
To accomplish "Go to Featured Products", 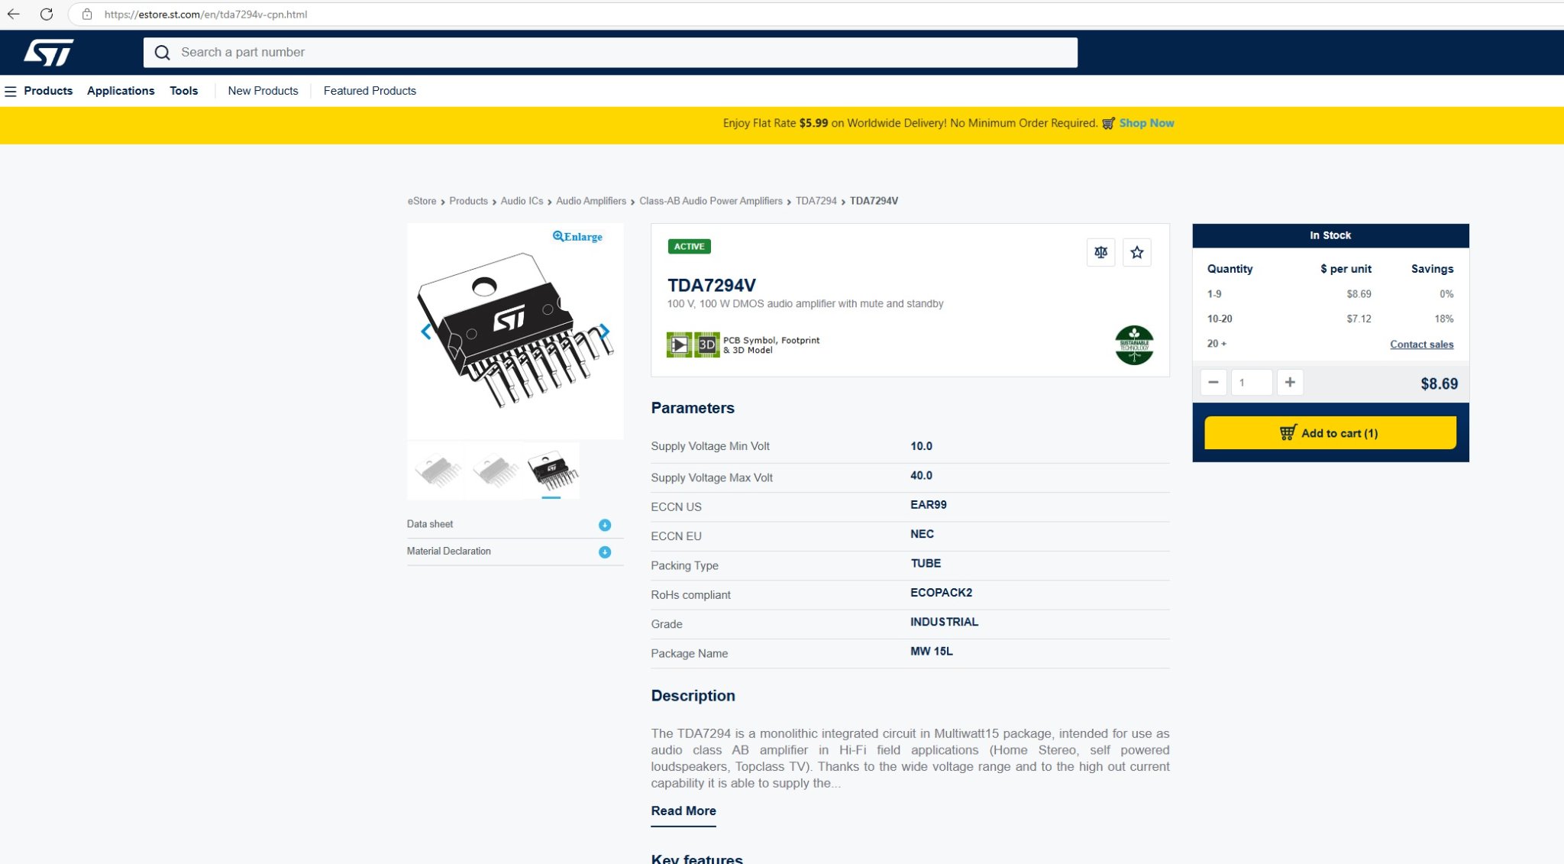I will tap(370, 91).
